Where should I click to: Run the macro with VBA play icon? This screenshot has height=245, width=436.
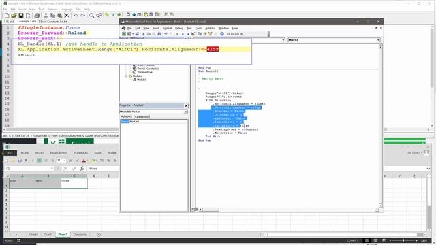pyautogui.click(x=177, y=34)
